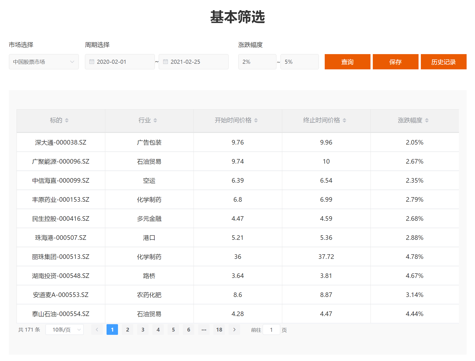Click calendar icon in end date field

(166, 62)
